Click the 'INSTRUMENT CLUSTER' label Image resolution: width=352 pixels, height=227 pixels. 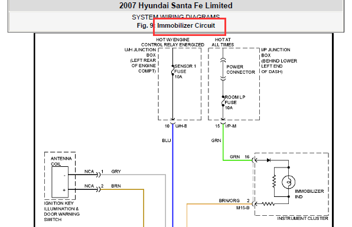coord(302,218)
